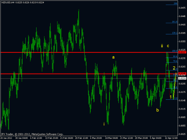Click the 0.8055 price scale value
The width and height of the screenshot is (187, 140).
tap(182, 126)
